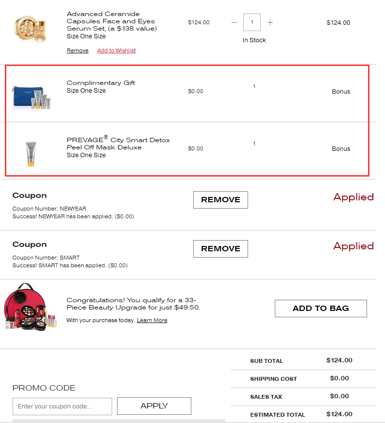The width and height of the screenshot is (385, 423).
Task: Click the Applied status on the NEWYEAR coupon
Action: click(353, 197)
